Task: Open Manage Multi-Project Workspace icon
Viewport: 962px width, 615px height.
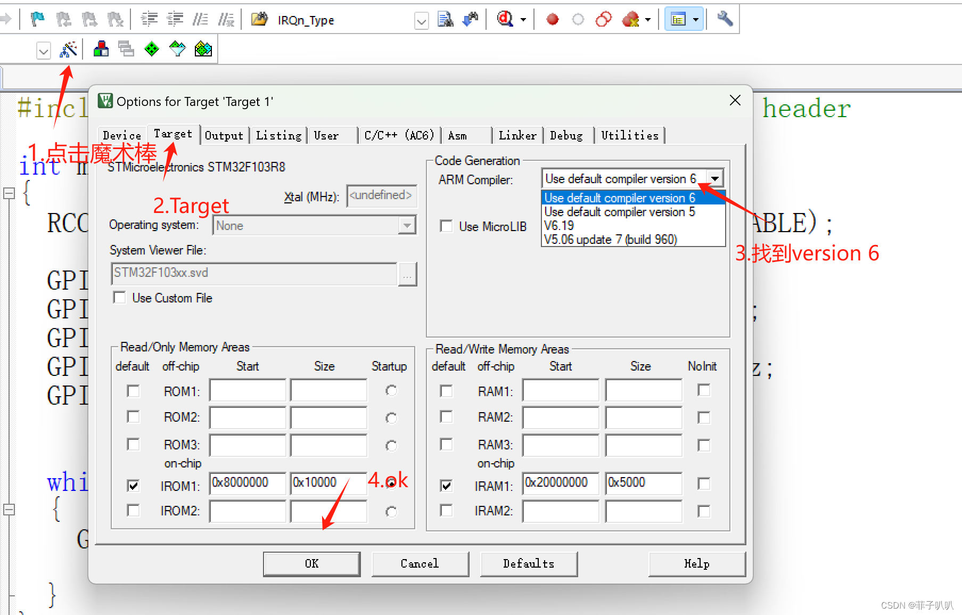Action: (x=126, y=50)
